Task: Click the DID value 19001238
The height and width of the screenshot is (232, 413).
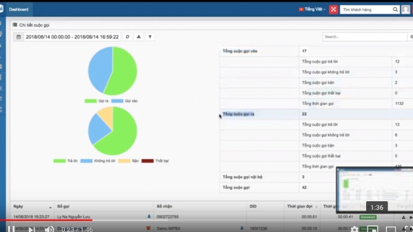Action: (258, 228)
